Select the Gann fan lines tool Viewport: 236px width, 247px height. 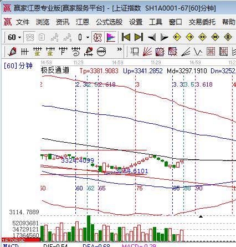[x=147, y=52]
